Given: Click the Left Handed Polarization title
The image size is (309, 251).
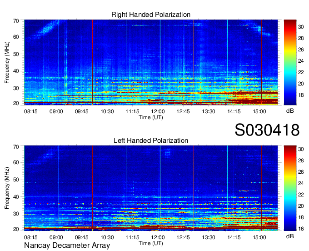Looking at the screenshot, I should pyautogui.click(x=151, y=141).
